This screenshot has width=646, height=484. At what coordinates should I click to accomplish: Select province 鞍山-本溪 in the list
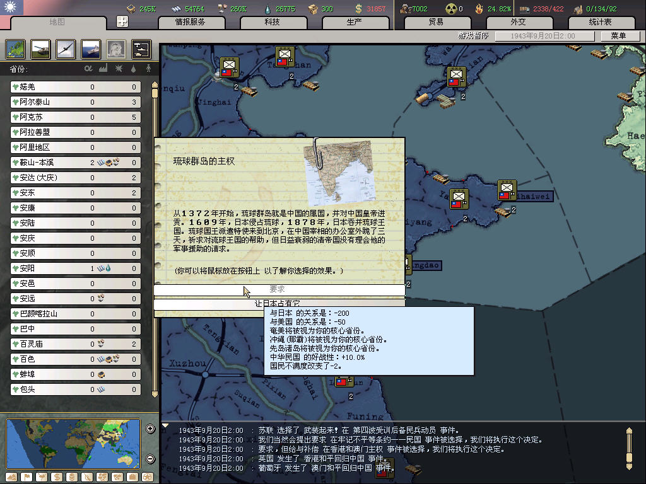tap(76, 163)
